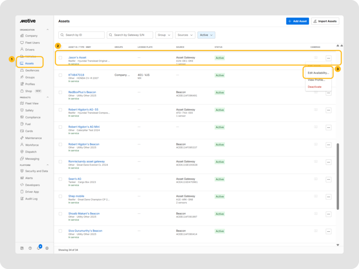Open the RedBoxPlus's Beacon asset link

[82, 92]
